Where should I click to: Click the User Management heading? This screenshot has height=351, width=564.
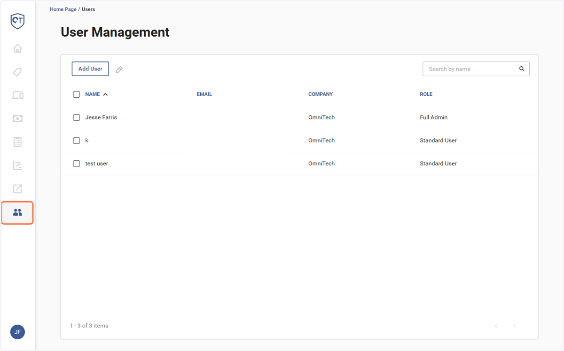[115, 32]
